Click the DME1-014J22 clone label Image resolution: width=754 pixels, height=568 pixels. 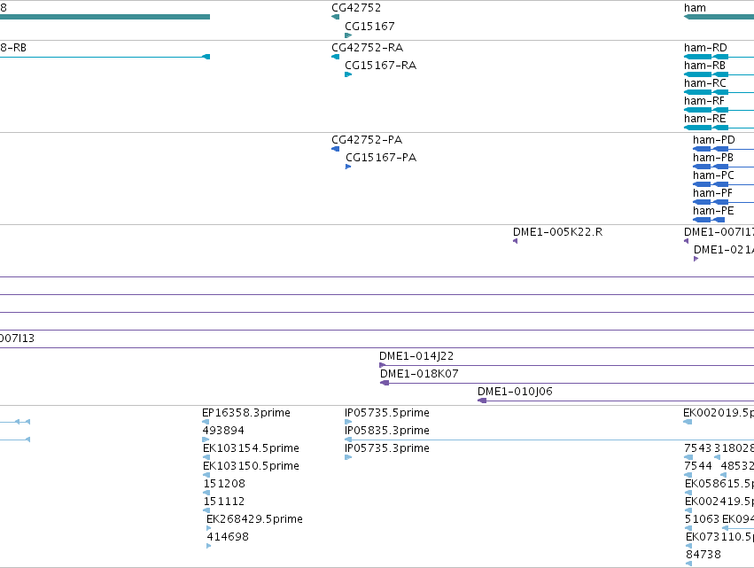(416, 356)
